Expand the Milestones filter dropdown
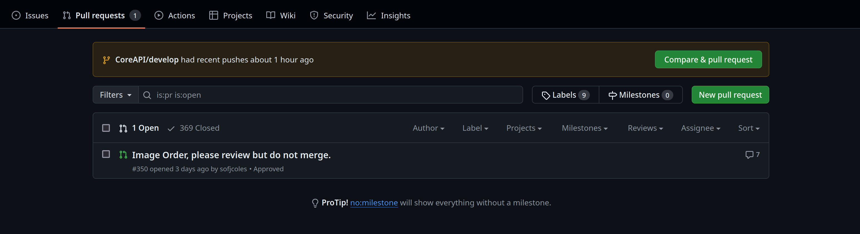 tap(585, 128)
